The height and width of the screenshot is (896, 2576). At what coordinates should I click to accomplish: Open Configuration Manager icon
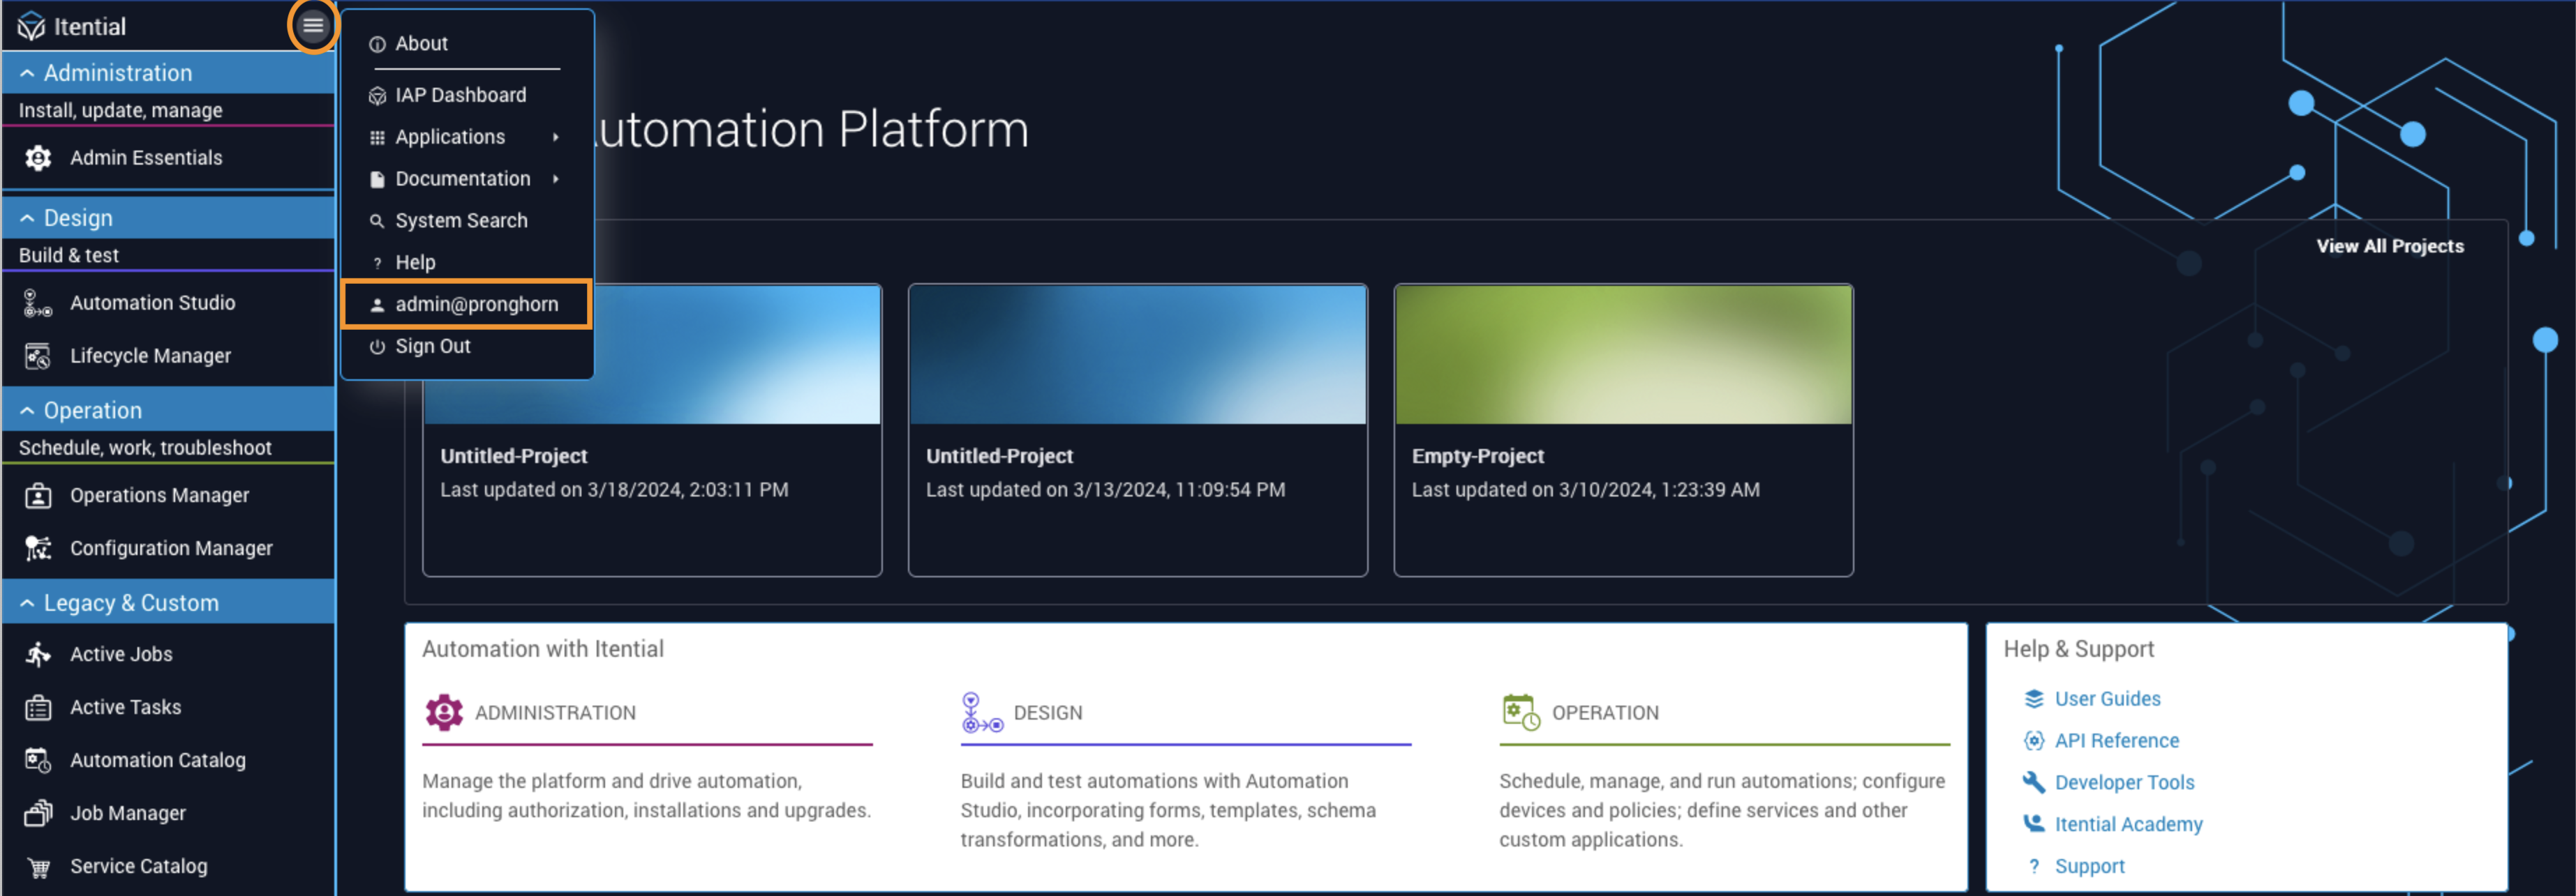click(x=38, y=548)
